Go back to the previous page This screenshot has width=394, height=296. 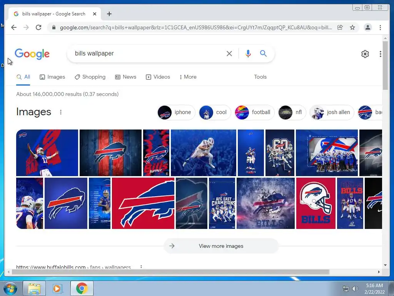point(14,27)
